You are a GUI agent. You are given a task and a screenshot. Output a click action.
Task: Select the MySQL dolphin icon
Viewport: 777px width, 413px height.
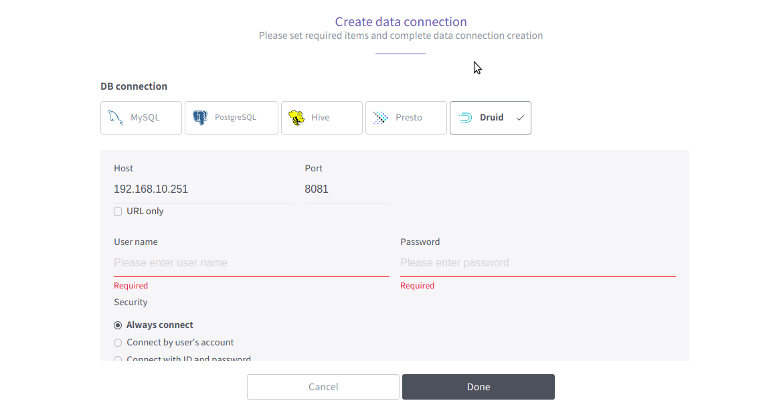[115, 117]
